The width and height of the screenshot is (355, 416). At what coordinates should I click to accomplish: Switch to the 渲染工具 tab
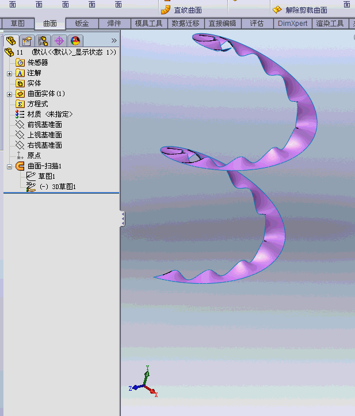330,24
